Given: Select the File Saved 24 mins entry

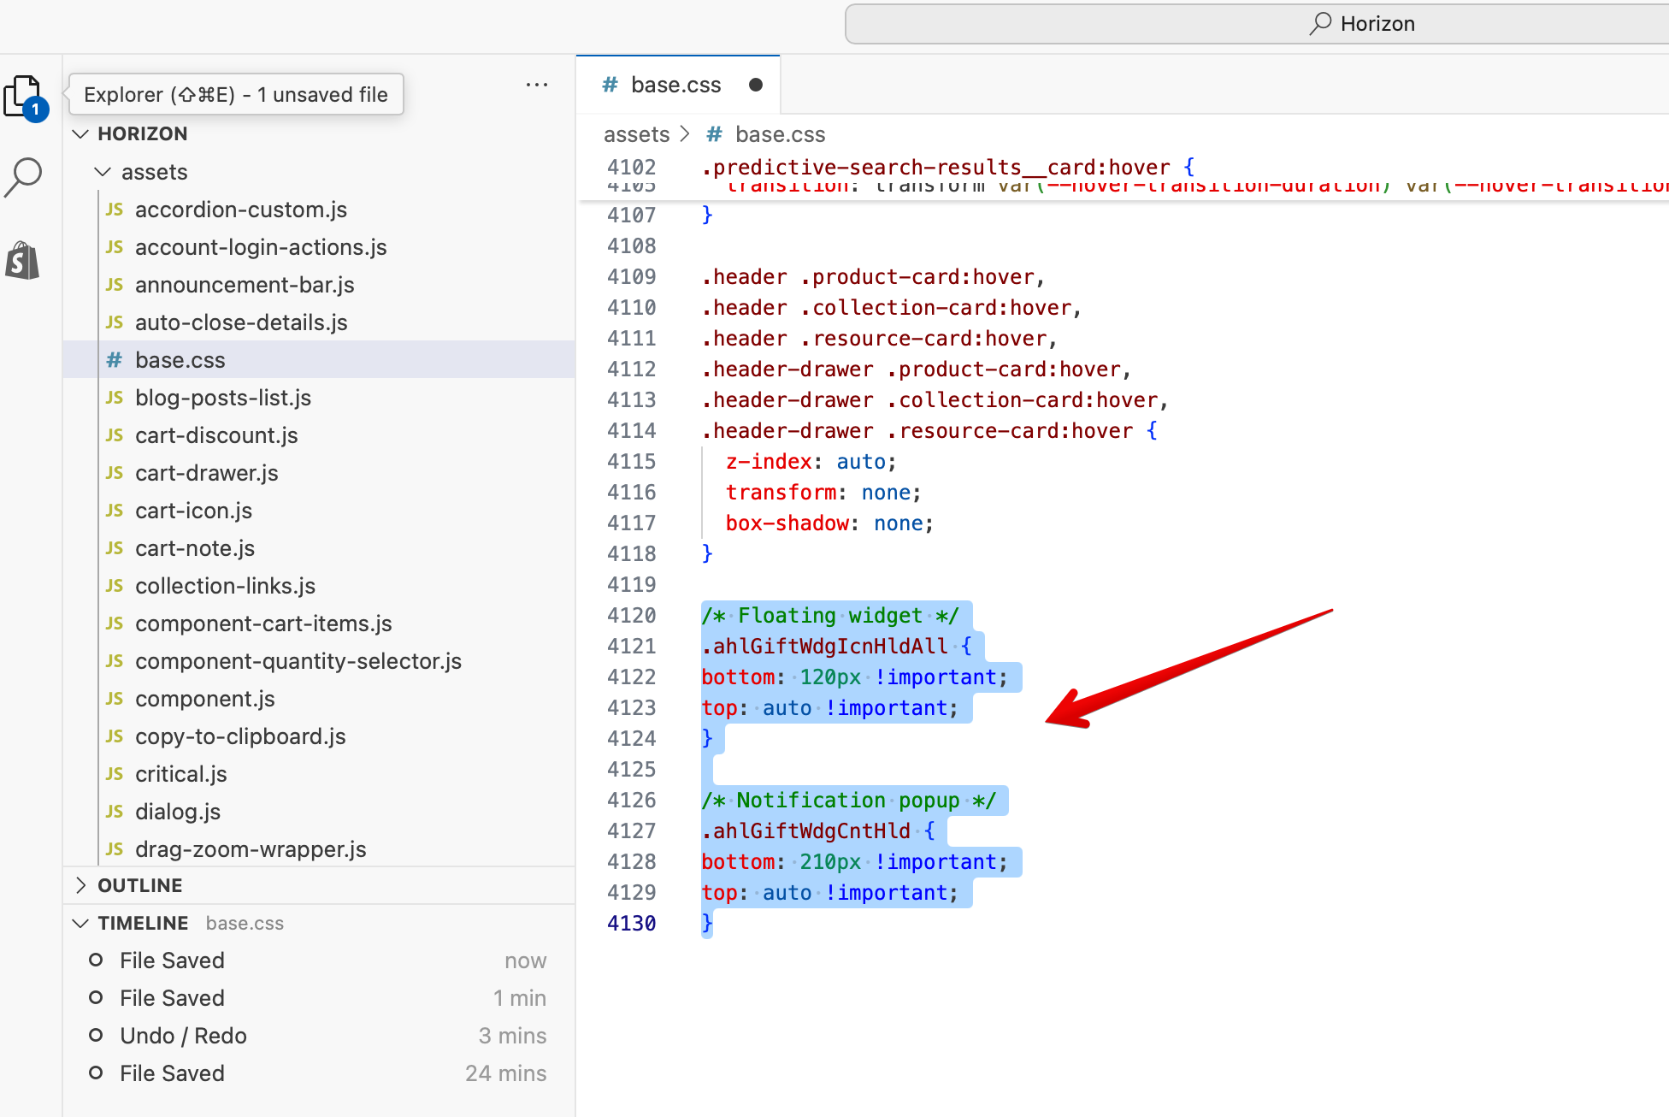Looking at the screenshot, I should point(172,1073).
